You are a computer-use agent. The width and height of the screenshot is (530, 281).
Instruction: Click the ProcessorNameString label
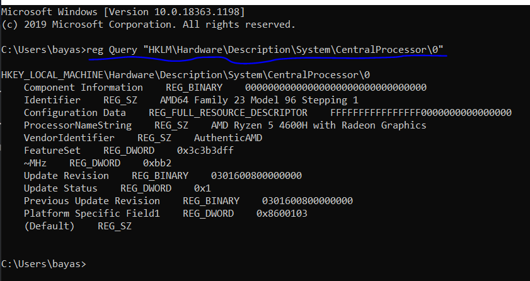(78, 125)
